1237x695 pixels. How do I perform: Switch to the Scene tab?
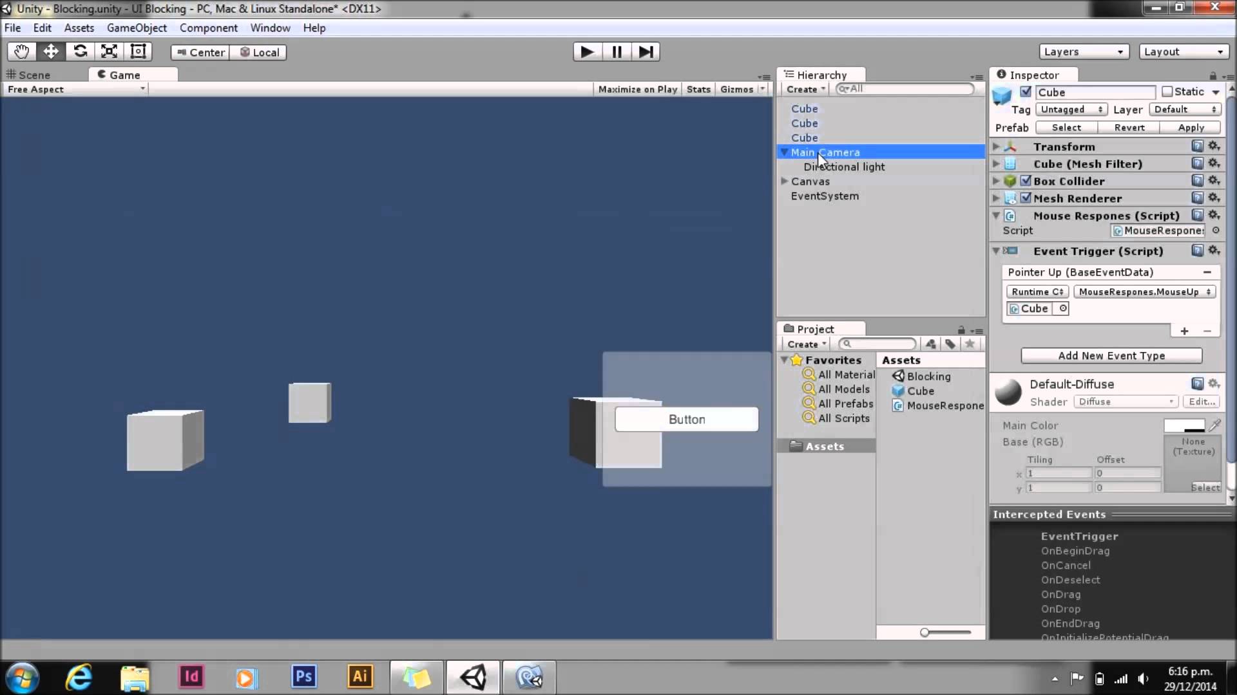tap(29, 75)
